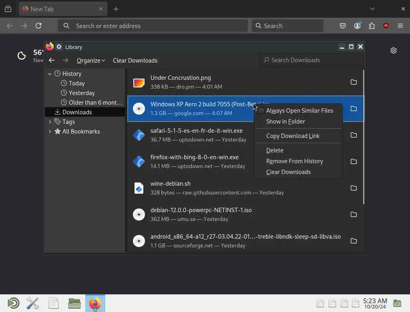Click the downloads list scrollbar

[364, 137]
